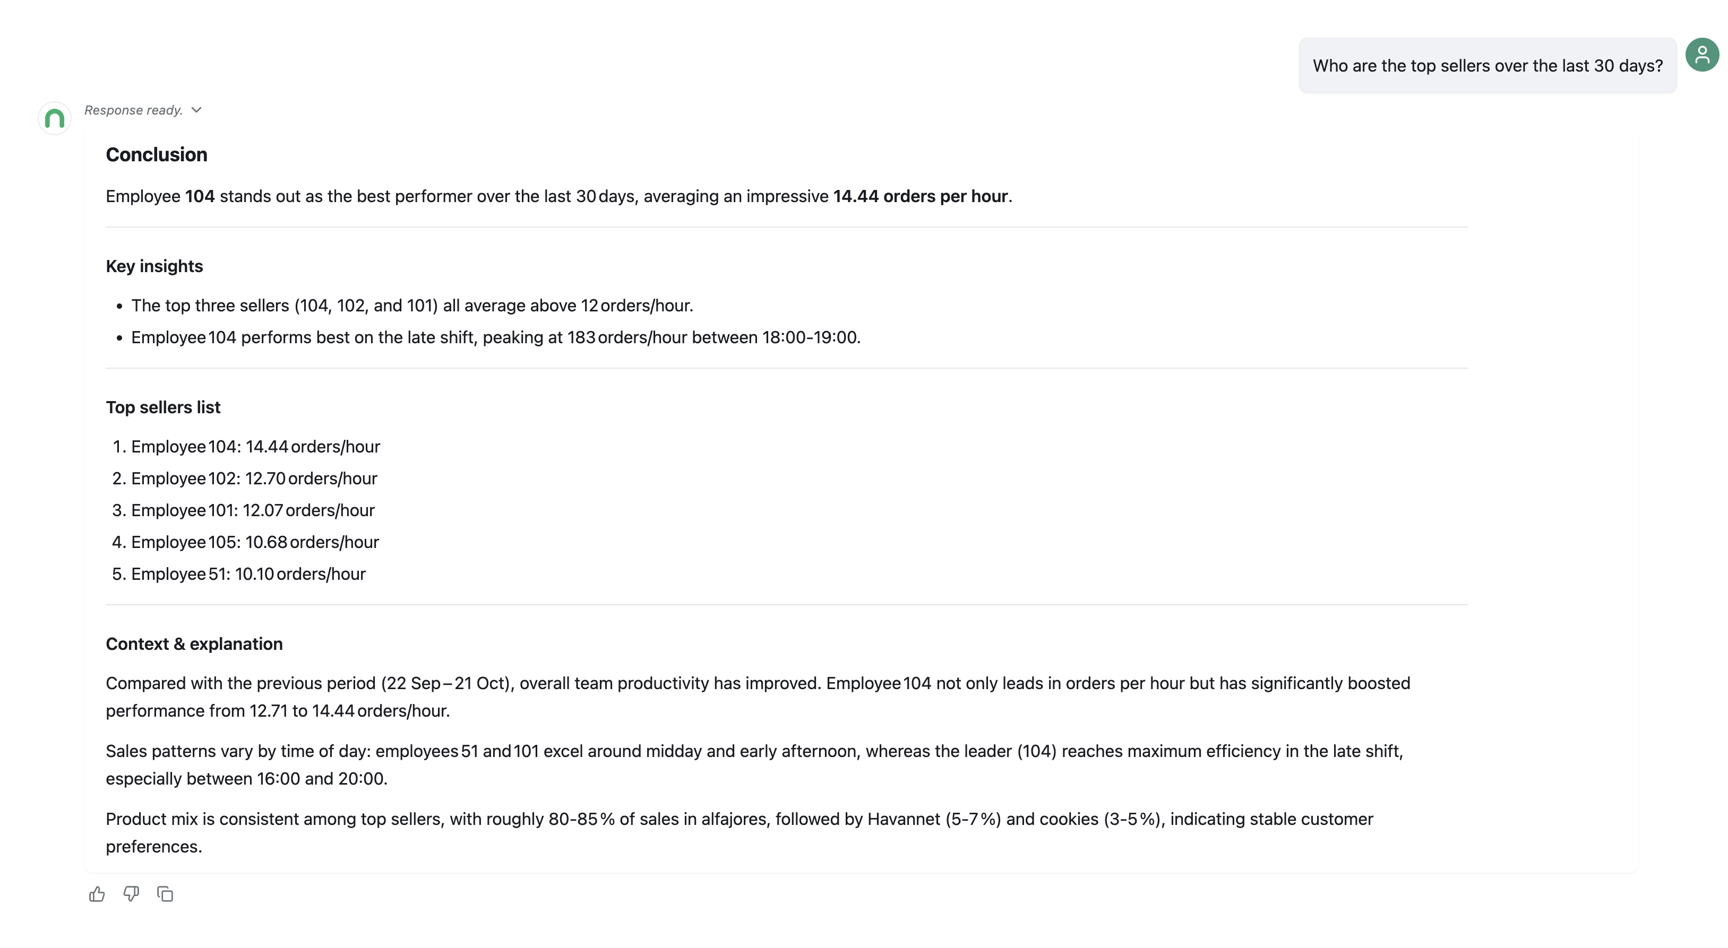Image resolution: width=1728 pixels, height=948 pixels.
Task: Click the paragraph about product mix alfajores
Action: point(739,833)
